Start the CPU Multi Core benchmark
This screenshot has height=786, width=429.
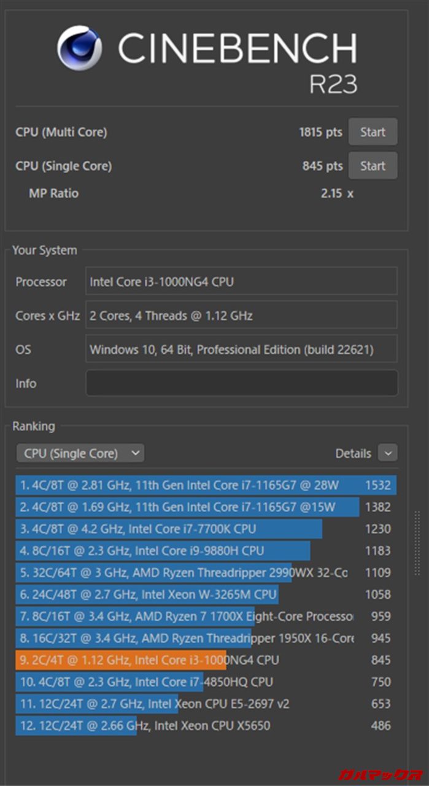[373, 132]
